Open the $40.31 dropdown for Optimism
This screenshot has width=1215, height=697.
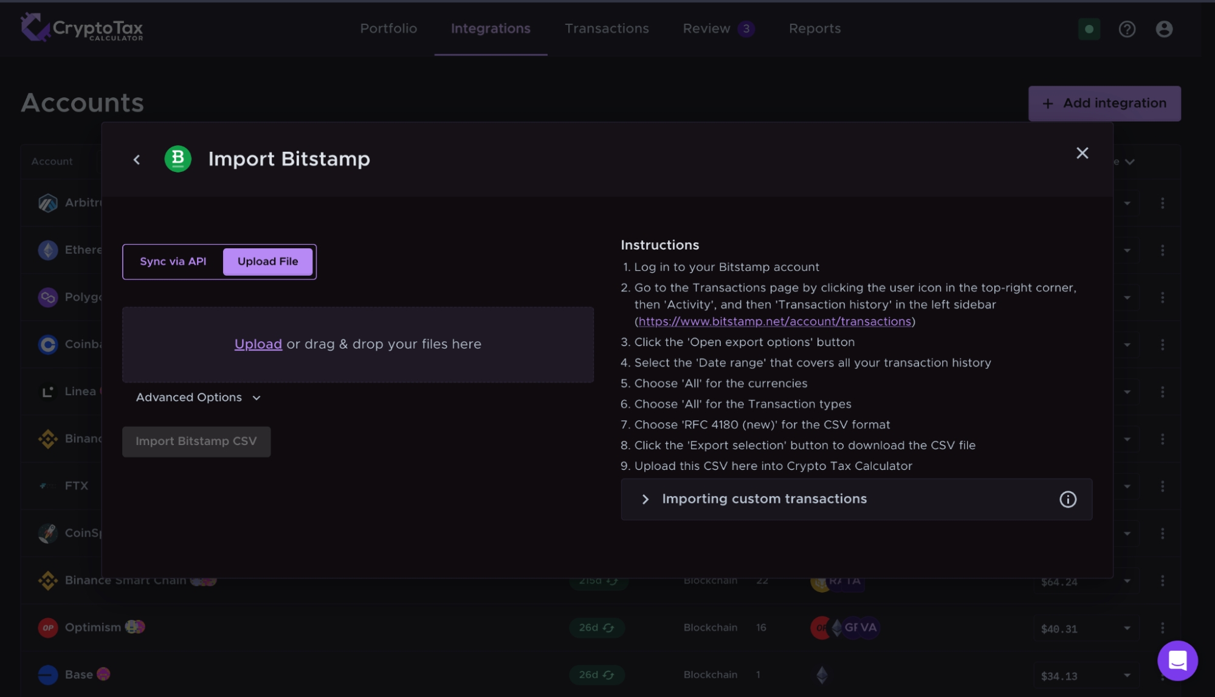tap(1126, 628)
